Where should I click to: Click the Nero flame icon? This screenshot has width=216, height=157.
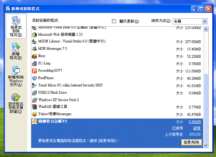pyautogui.click(x=34, y=56)
